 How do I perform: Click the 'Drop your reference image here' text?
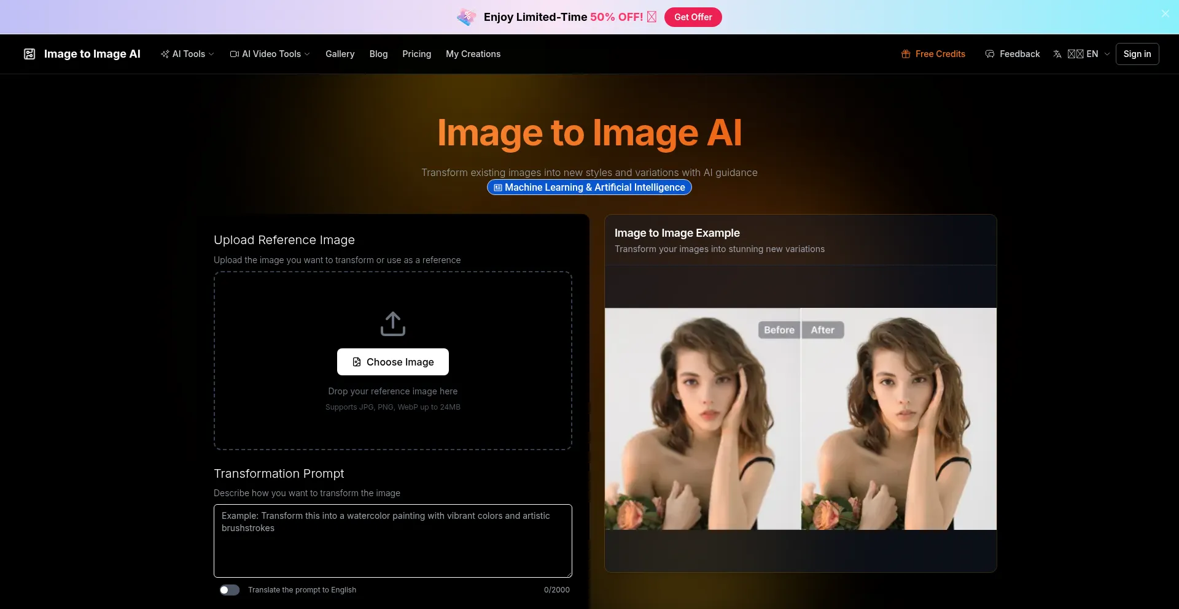coord(393,391)
